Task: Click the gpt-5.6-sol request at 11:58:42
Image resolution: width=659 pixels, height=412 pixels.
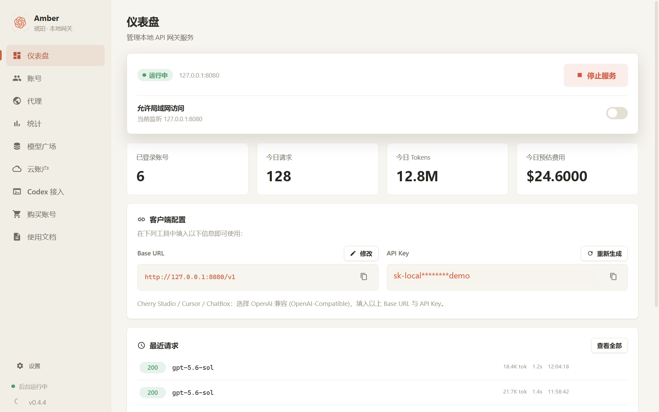Action: [x=382, y=392]
